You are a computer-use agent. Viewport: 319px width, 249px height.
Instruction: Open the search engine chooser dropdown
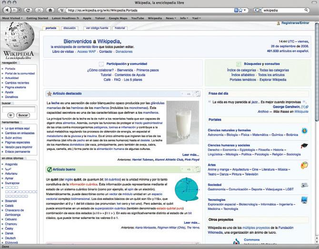[258, 10]
